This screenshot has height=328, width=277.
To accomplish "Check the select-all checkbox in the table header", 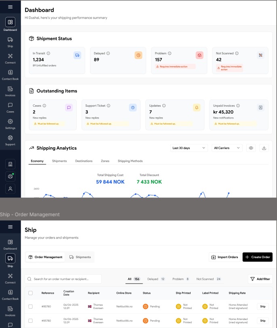I will 31,293.
